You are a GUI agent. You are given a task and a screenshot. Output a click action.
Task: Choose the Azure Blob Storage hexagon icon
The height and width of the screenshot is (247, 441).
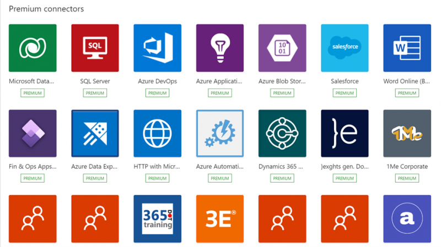[x=282, y=48]
